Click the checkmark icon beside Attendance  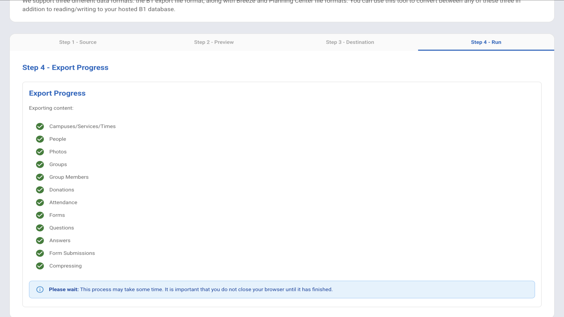click(40, 203)
